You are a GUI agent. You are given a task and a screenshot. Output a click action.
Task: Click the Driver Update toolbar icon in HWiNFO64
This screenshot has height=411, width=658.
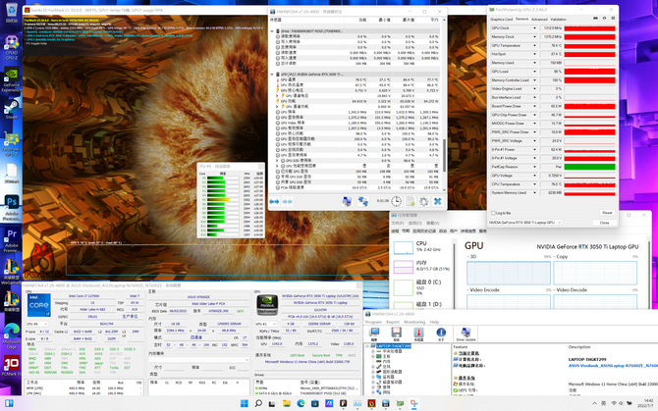(464, 334)
